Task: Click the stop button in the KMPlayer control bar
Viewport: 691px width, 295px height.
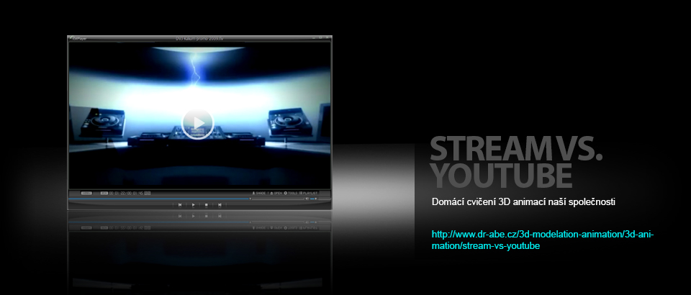Action: click(x=207, y=205)
